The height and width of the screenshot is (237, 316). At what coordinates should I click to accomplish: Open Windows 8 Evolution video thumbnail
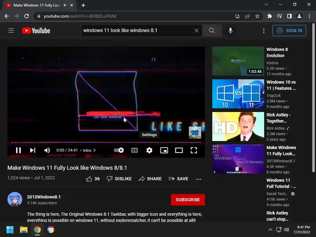click(x=238, y=61)
